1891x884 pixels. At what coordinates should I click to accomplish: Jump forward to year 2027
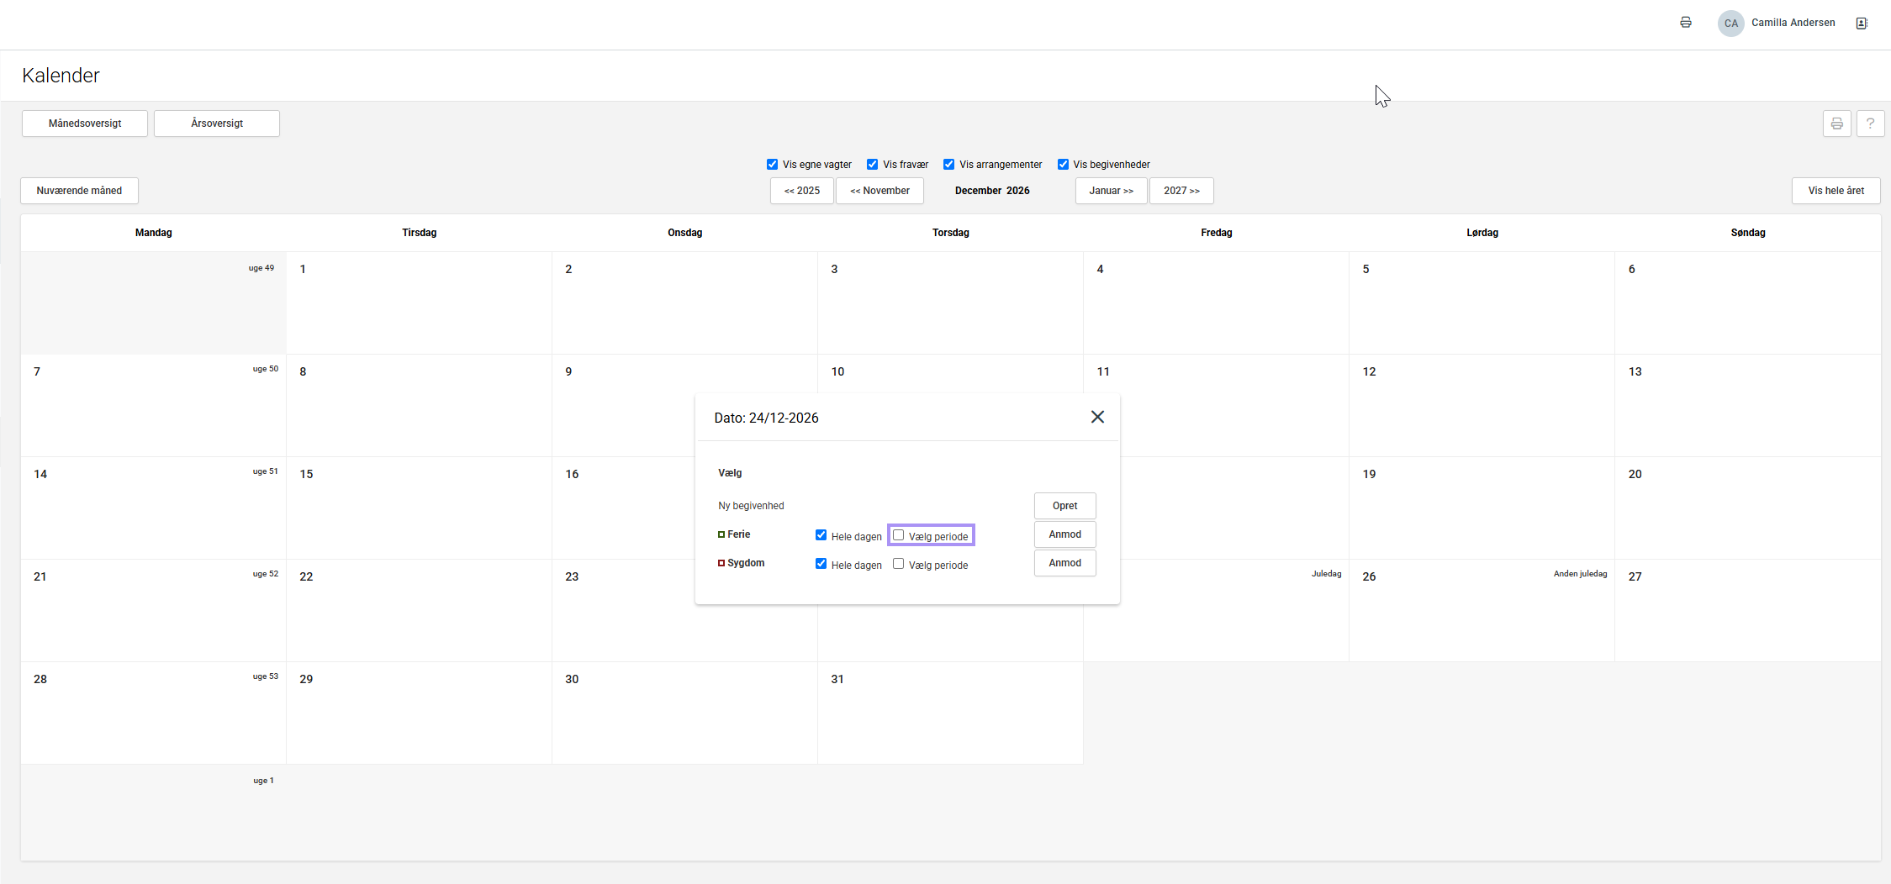[1181, 191]
